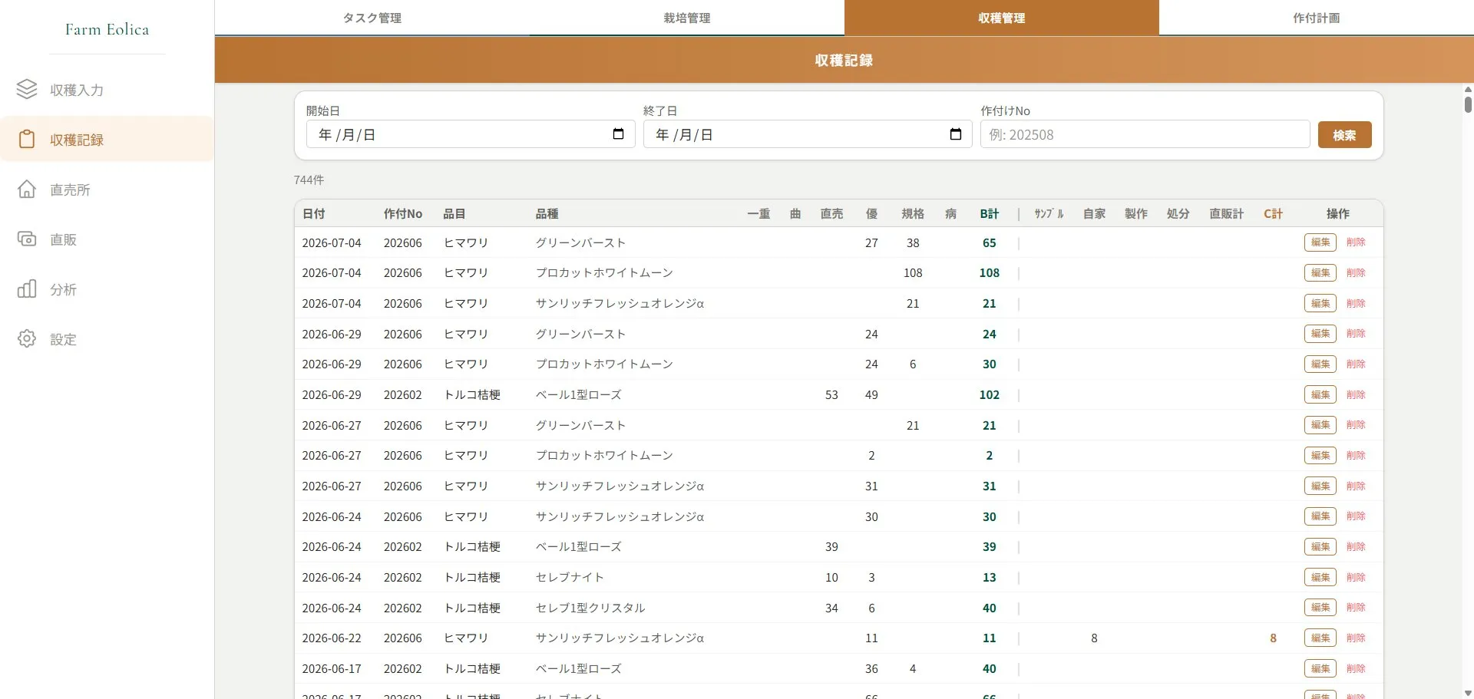Click the 日付 column header
This screenshot has width=1474, height=699.
pyautogui.click(x=313, y=214)
